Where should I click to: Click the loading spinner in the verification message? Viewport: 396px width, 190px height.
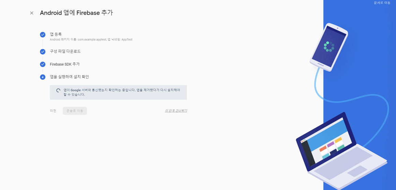coord(58,90)
